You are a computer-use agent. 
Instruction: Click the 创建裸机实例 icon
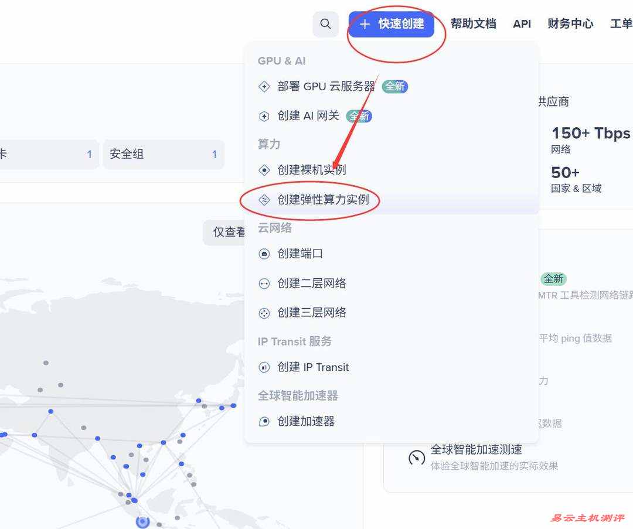point(264,170)
